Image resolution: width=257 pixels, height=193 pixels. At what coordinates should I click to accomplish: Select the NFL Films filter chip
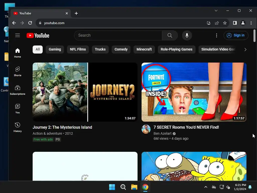tap(78, 50)
